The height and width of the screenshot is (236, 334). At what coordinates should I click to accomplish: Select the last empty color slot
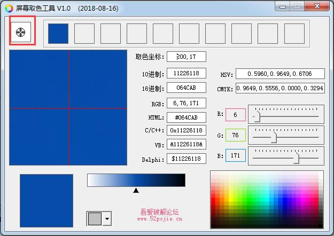[294, 34]
